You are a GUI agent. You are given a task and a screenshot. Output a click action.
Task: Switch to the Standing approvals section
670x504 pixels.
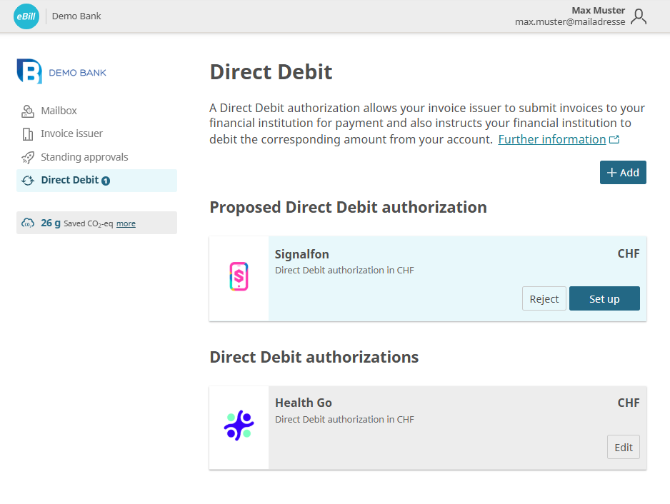click(x=86, y=157)
